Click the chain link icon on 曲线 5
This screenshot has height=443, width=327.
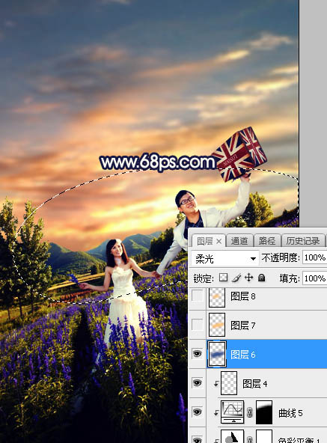(250, 413)
